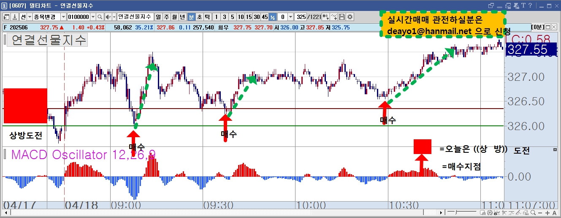Screen dimensions: 561x218
Task: Save chart with the floppy disk icon
Action: tap(341, 17)
